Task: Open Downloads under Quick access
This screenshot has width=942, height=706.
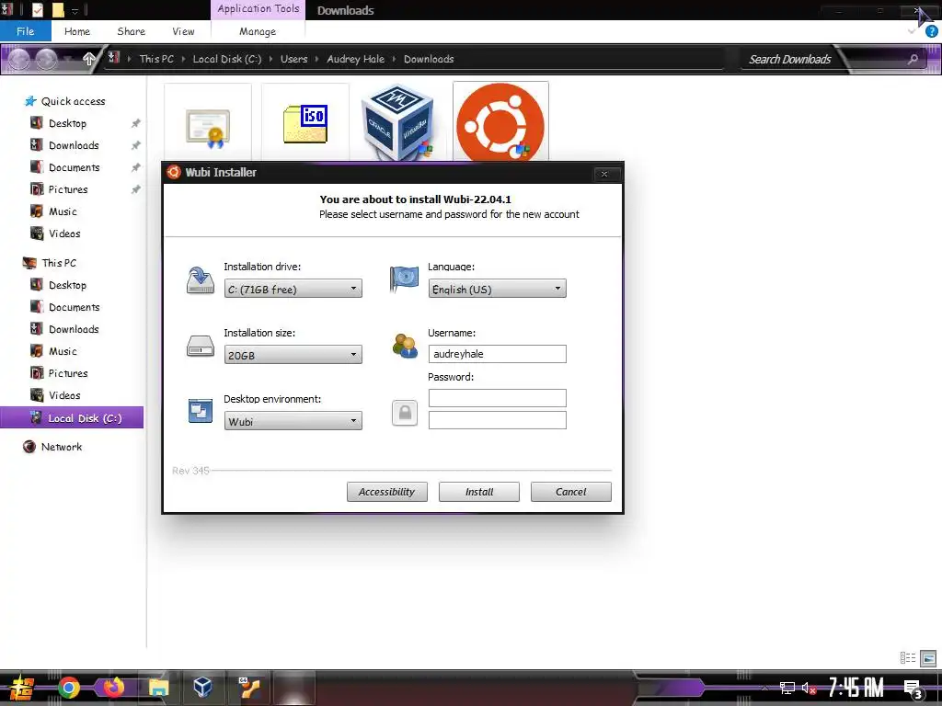Action: (74, 145)
